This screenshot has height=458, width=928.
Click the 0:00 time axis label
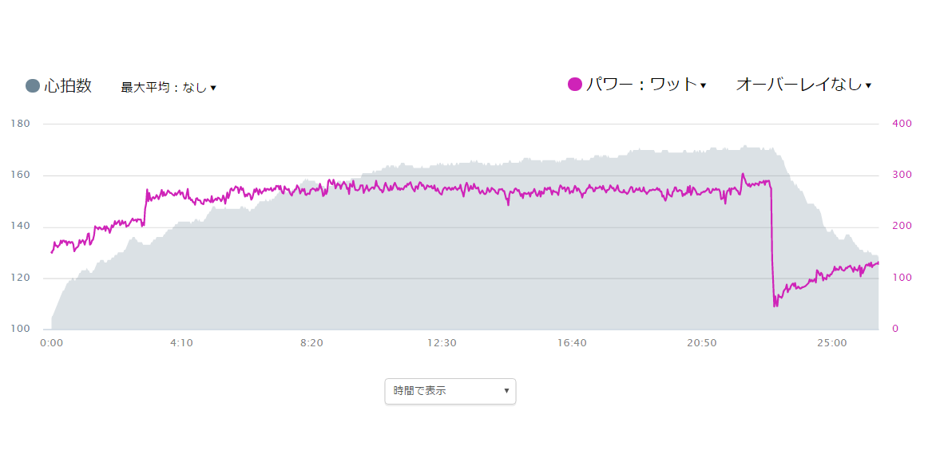(x=51, y=343)
